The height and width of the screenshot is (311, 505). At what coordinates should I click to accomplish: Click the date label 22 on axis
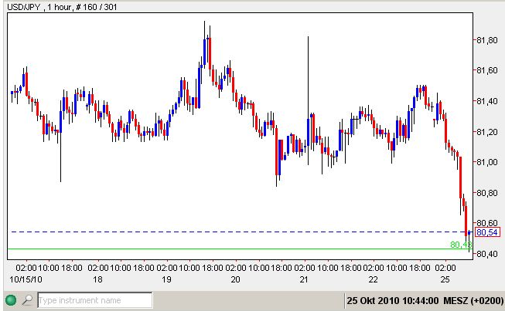[x=373, y=279]
